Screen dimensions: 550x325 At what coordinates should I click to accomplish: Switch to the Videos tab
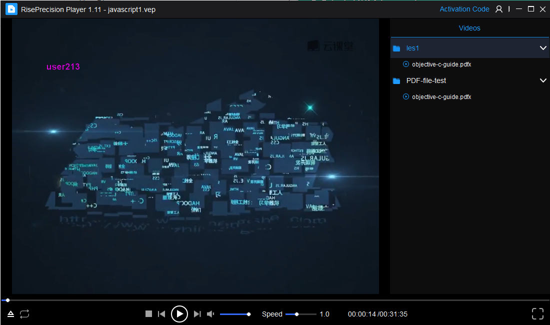tap(469, 28)
